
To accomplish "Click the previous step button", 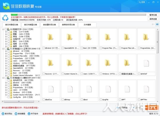I will pyautogui.click(x=137, y=108).
